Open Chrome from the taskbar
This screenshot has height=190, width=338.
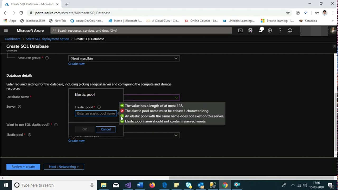[x=225, y=185]
